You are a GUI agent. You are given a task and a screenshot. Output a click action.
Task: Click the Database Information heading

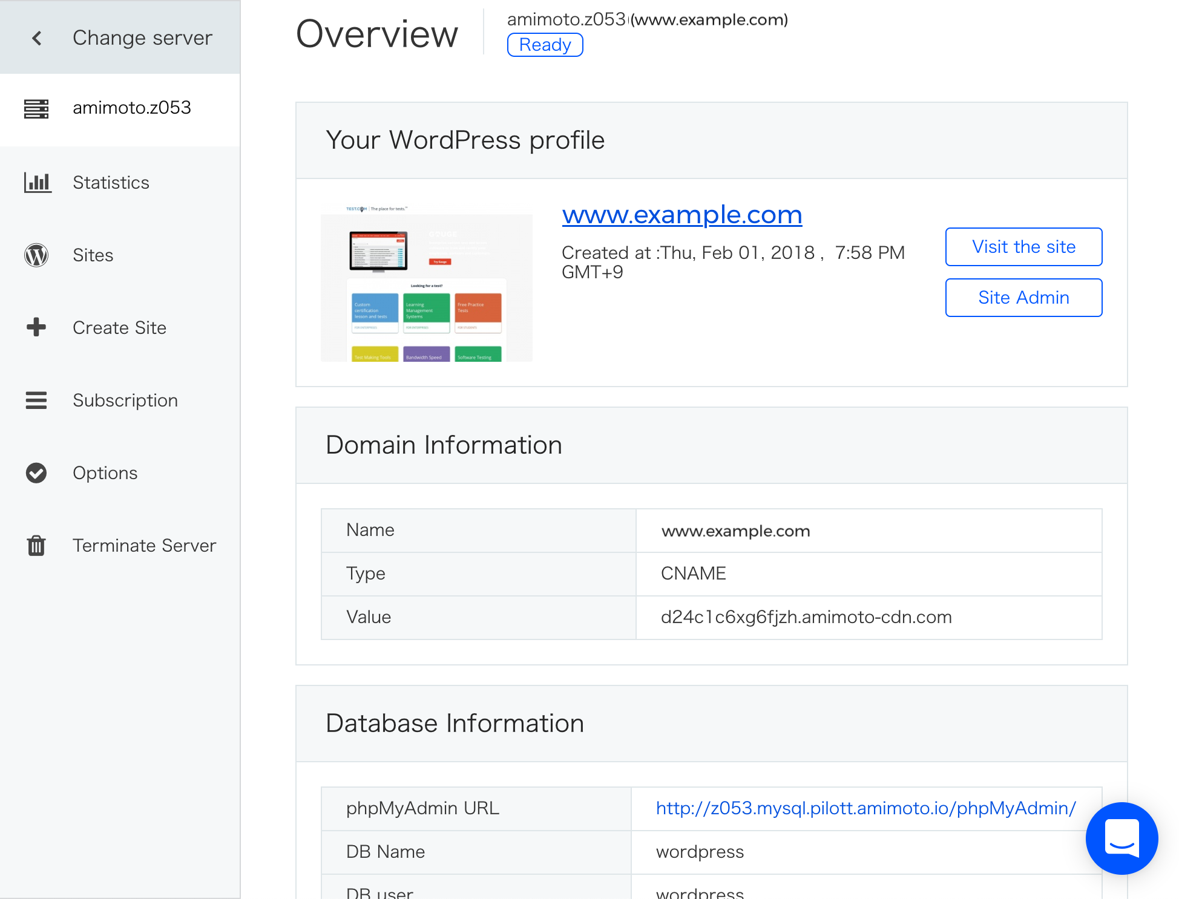(455, 724)
